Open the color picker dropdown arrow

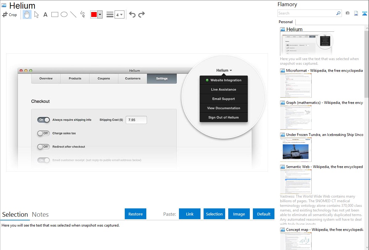(100, 14)
